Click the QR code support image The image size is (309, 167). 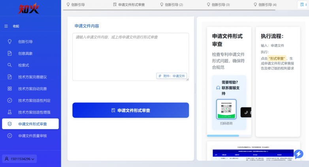226,109
